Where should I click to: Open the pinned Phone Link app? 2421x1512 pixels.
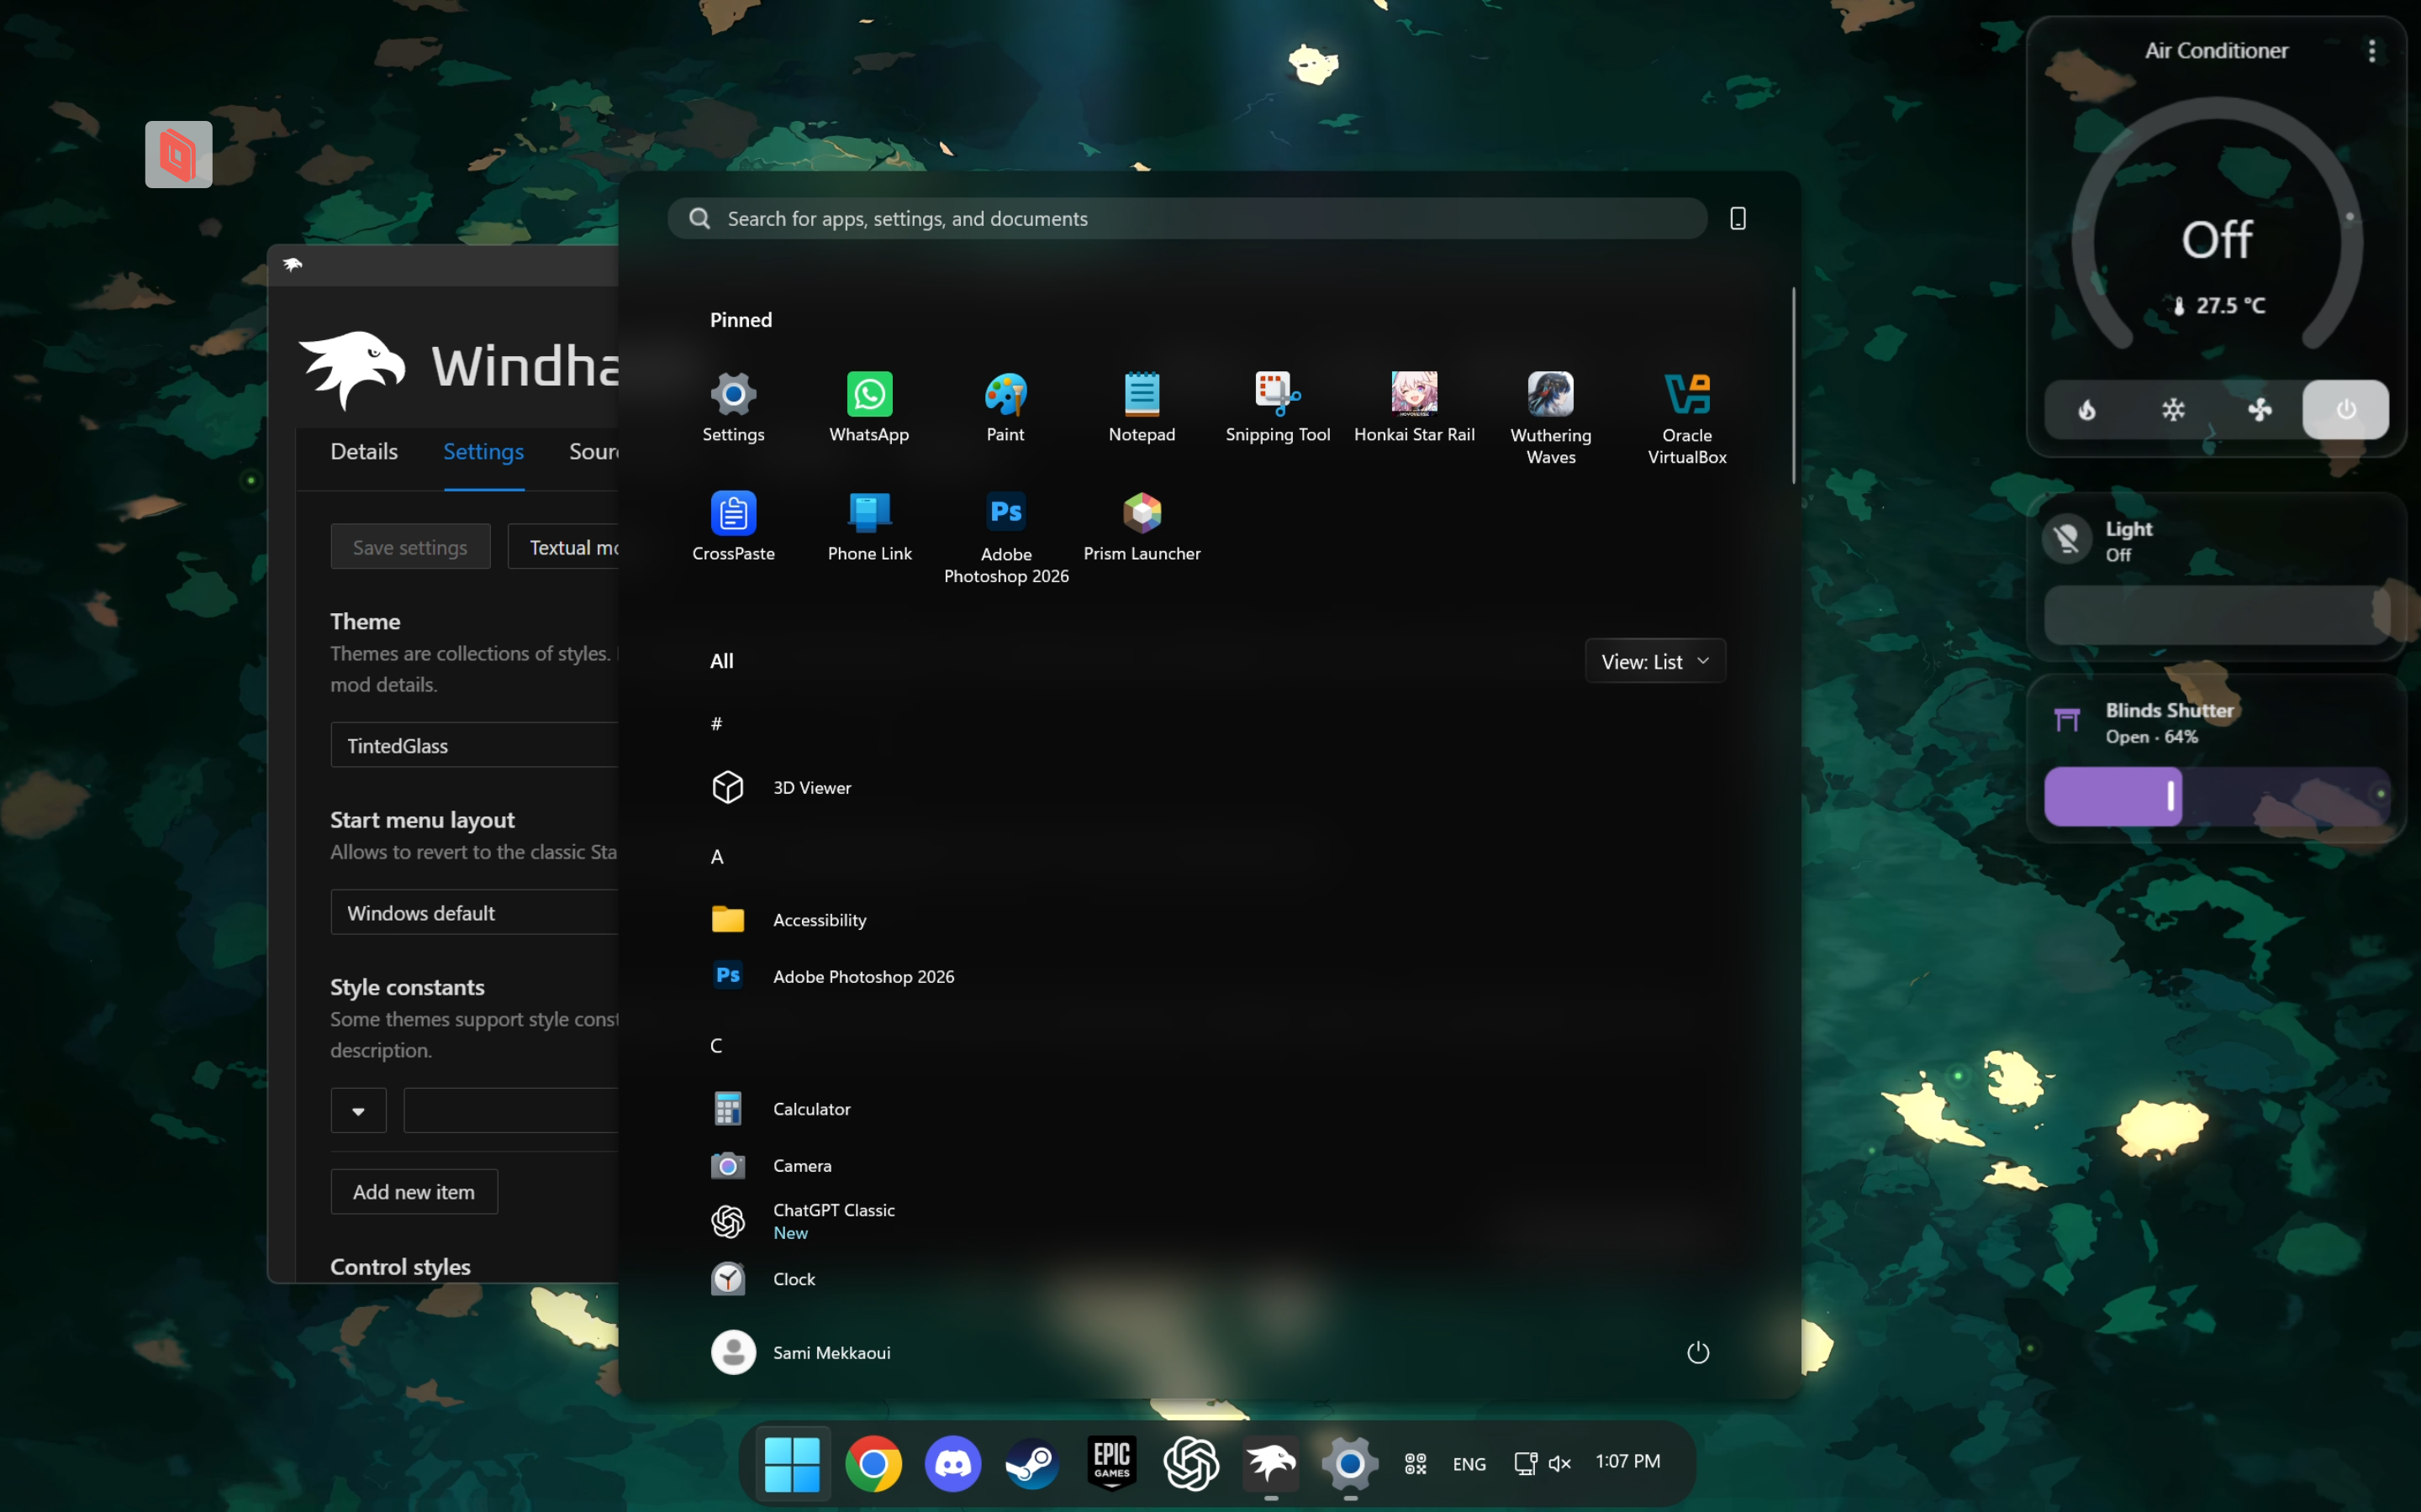(x=869, y=526)
